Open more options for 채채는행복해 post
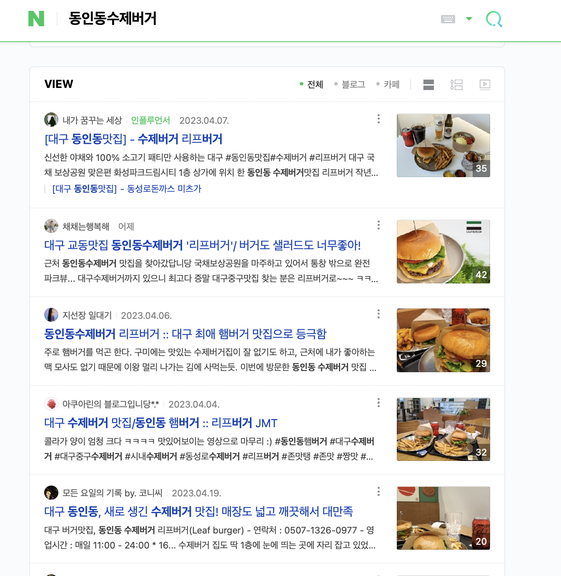Image resolution: width=561 pixels, height=576 pixels. coord(378,225)
